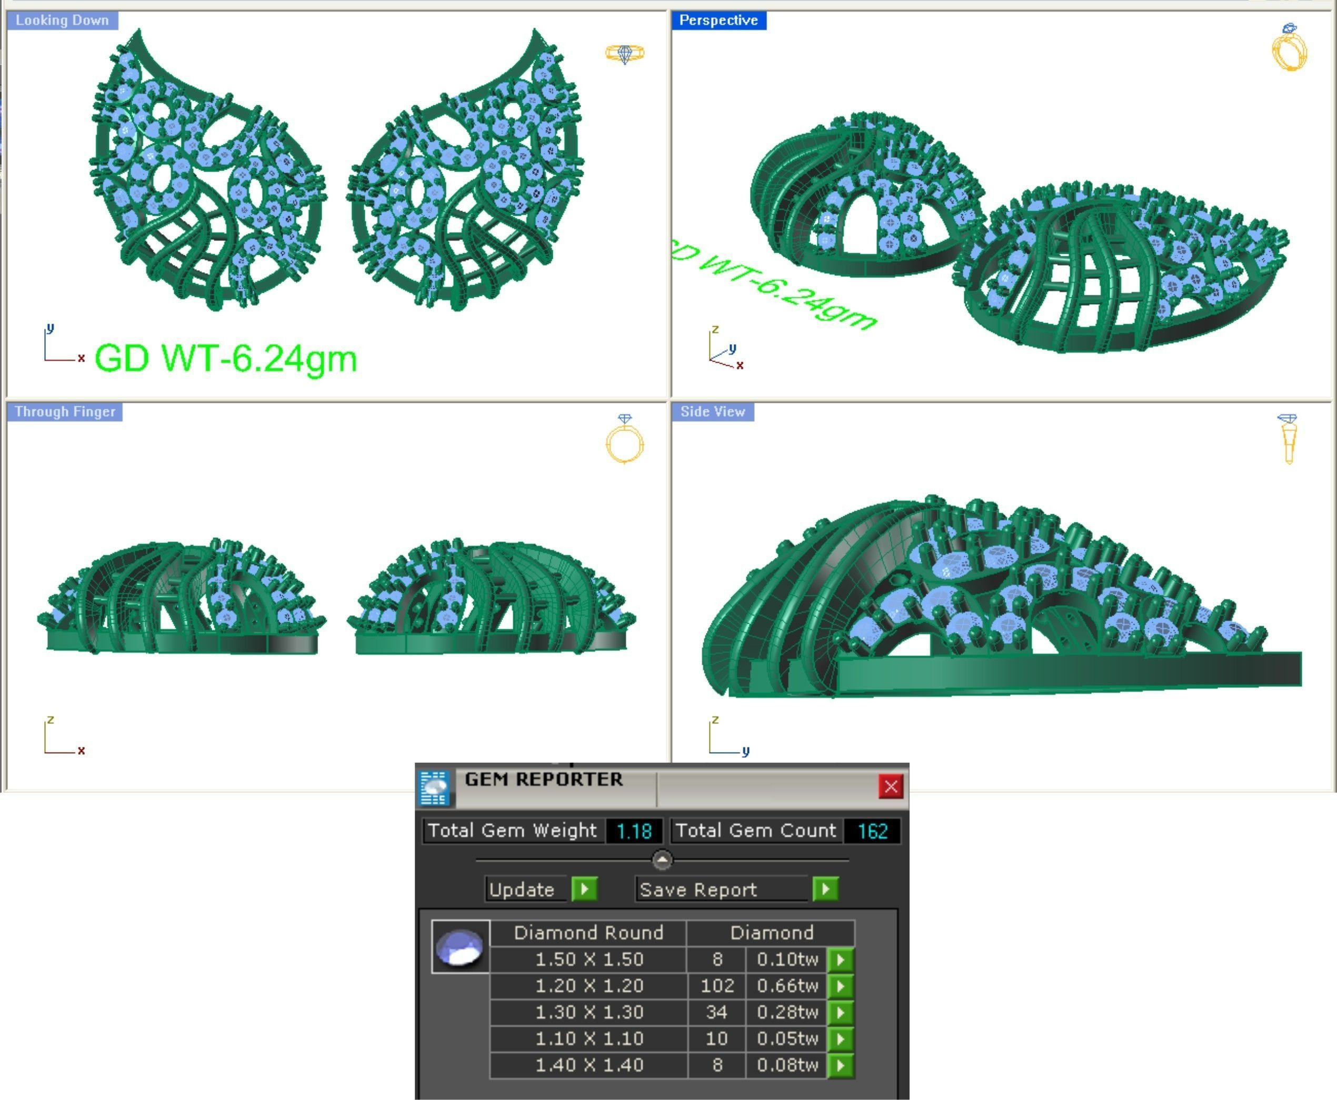Close the Gem Reporter panel
Image resolution: width=1337 pixels, height=1100 pixels.
pos(890,787)
